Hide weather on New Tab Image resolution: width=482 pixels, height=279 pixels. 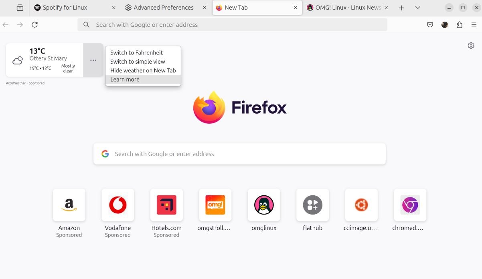click(x=143, y=70)
